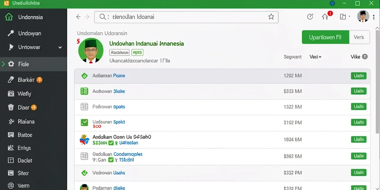Click the green Uparlioken Fil button
Viewport: 380px width, 190px height.
click(325, 37)
